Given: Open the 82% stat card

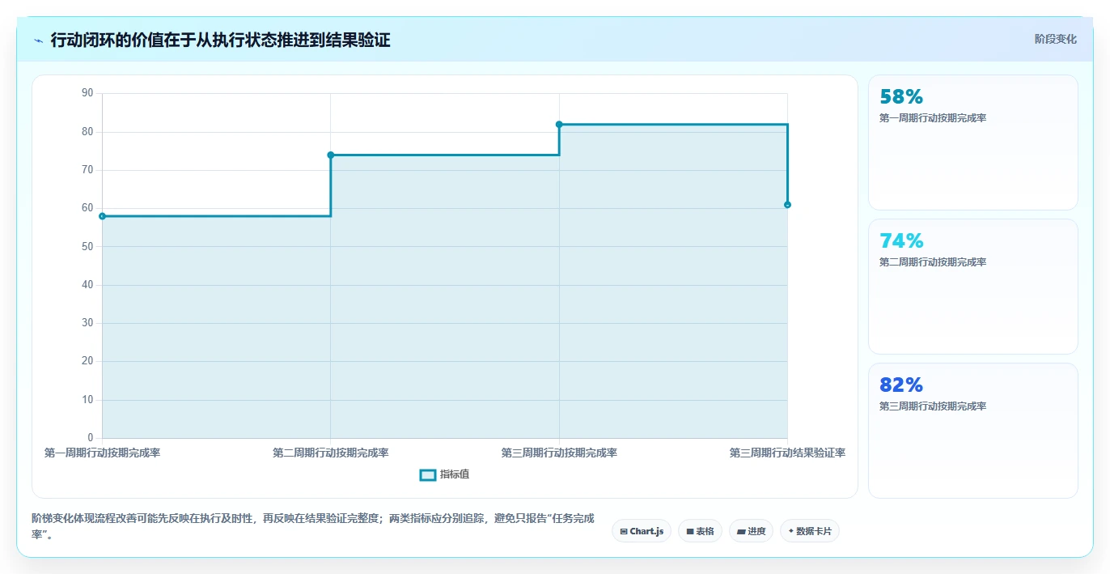Looking at the screenshot, I should [x=972, y=431].
